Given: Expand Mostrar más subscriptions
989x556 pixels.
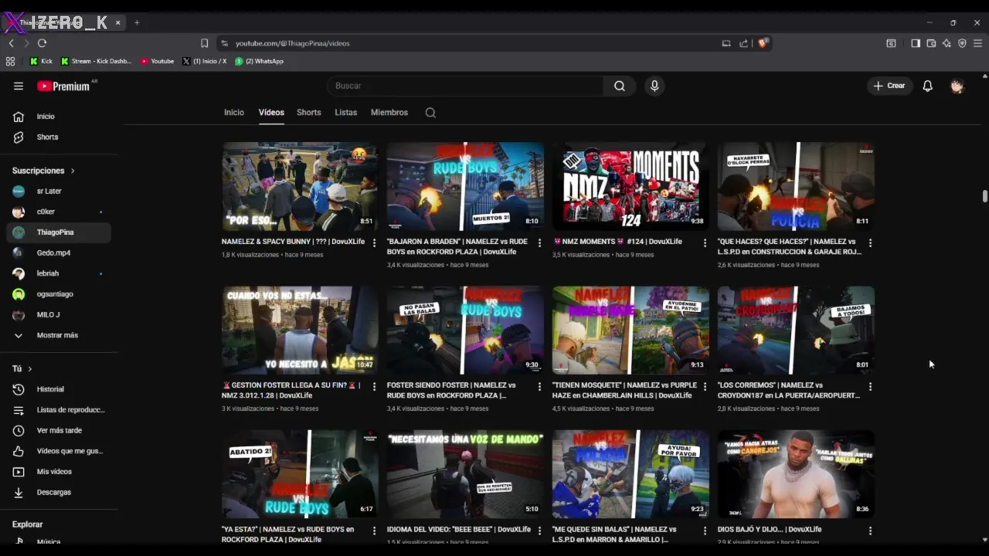Looking at the screenshot, I should point(59,335).
